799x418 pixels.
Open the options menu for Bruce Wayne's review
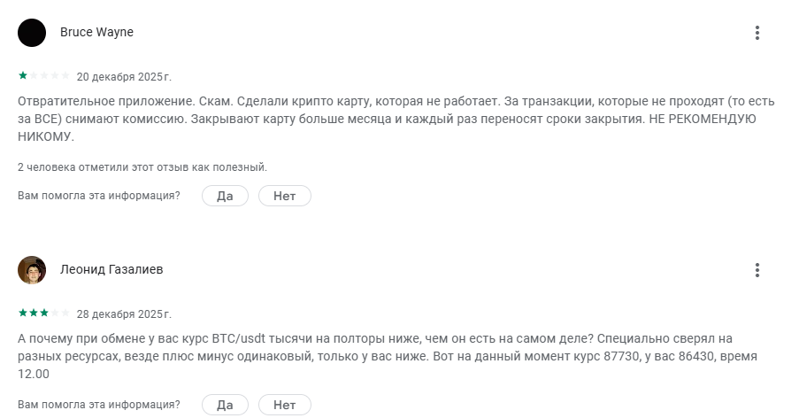tap(757, 33)
